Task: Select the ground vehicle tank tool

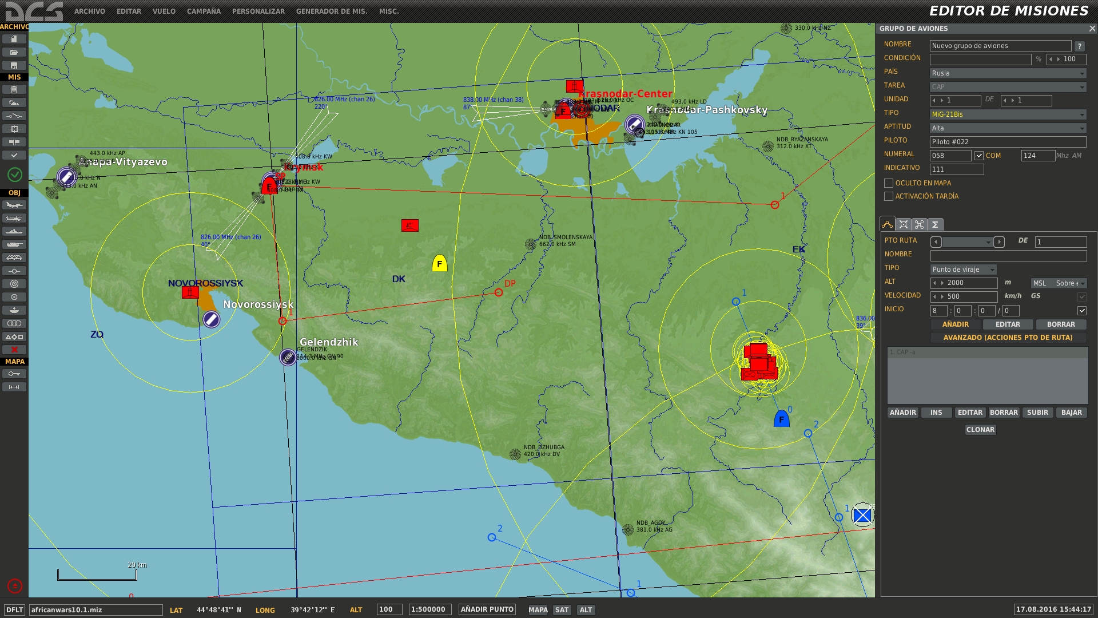Action: [14, 244]
